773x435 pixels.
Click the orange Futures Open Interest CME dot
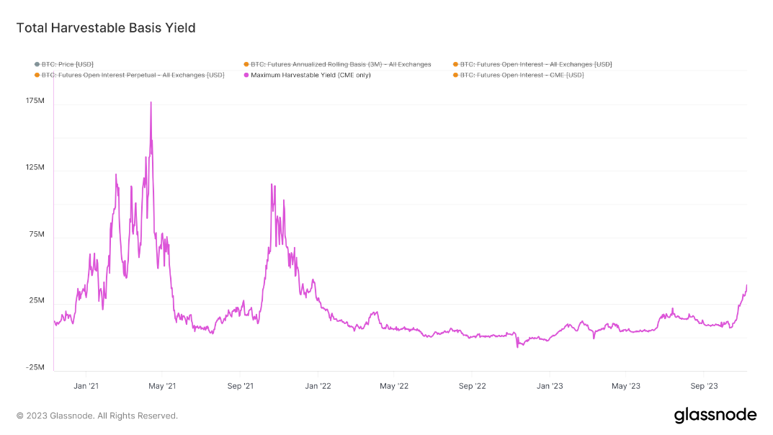[455, 75]
